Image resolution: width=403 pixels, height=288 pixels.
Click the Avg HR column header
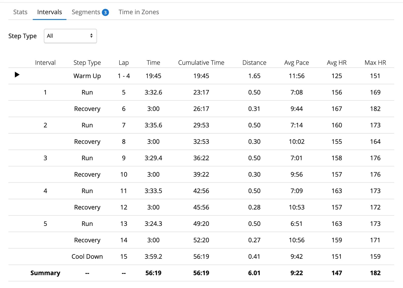[337, 63]
